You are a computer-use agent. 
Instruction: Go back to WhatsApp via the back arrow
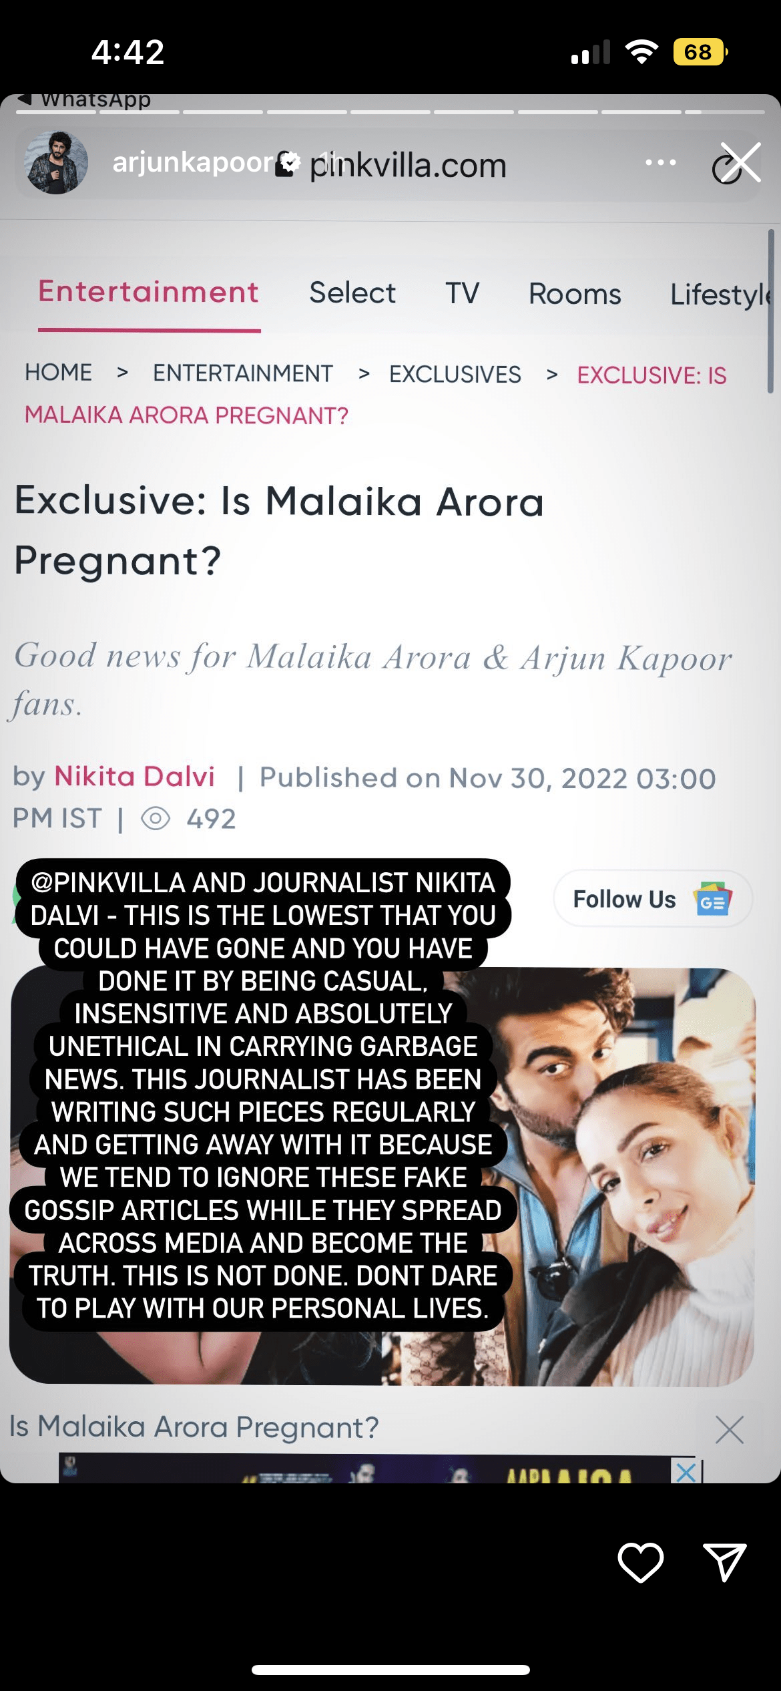(25, 99)
